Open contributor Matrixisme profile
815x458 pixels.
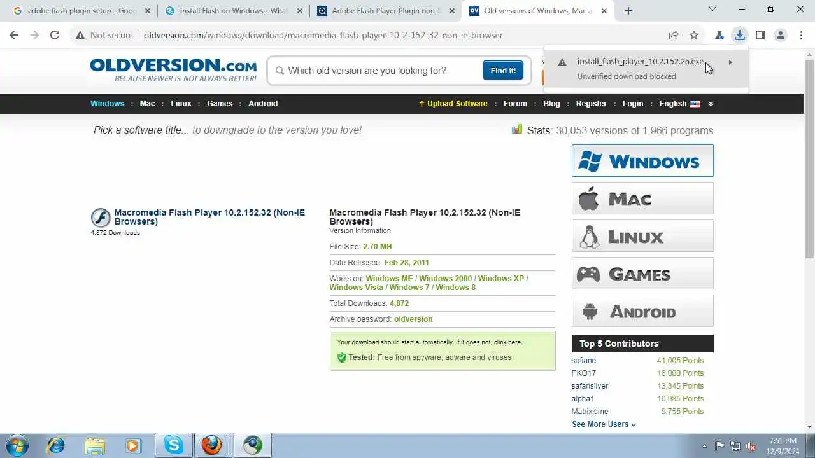pos(590,412)
